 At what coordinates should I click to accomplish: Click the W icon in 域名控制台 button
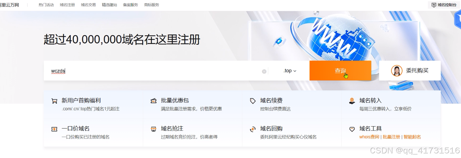pyautogui.click(x=434, y=5)
